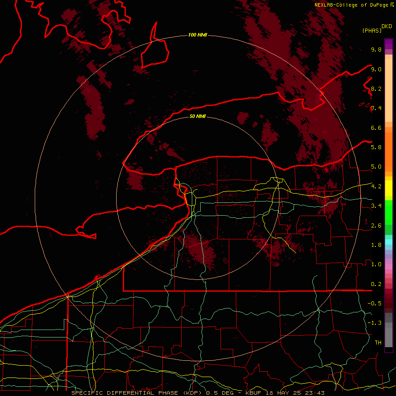Click the -0.5 scale value
This screenshot has height=396, width=396.
[x=374, y=303]
